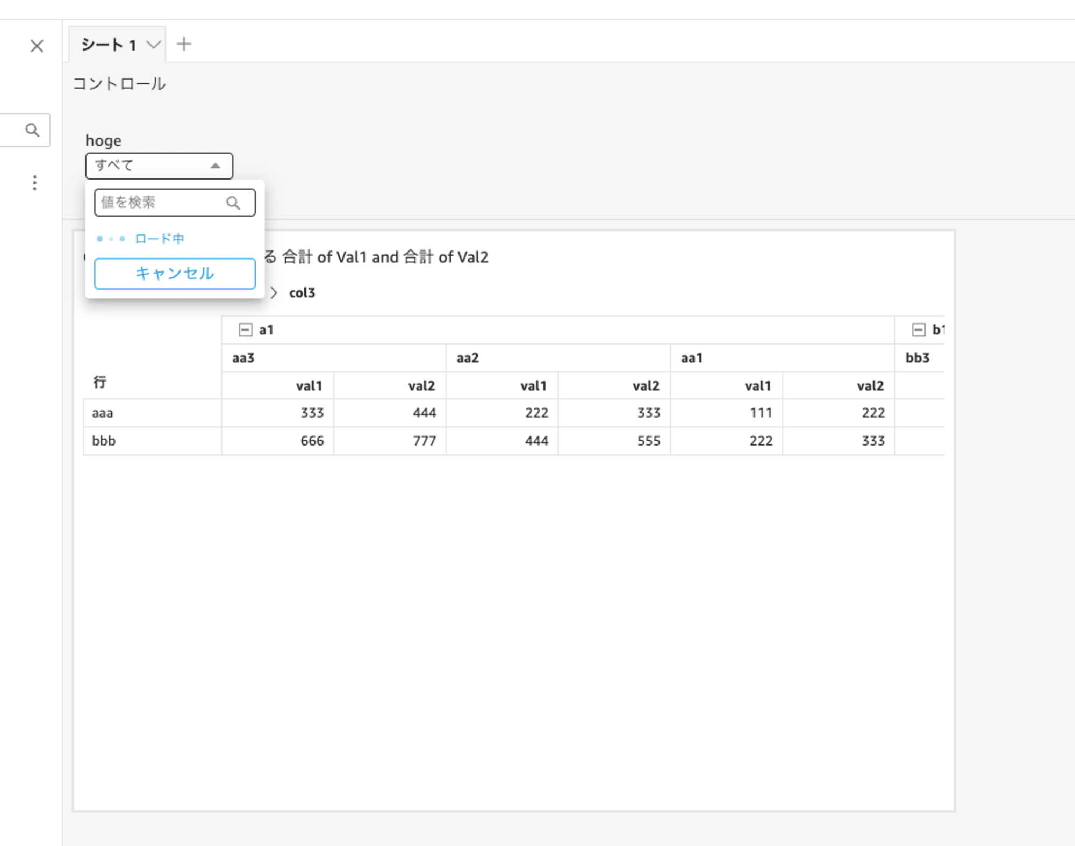This screenshot has width=1075, height=846.
Task: Collapse the hoge すべて dropdown
Action: point(159,166)
